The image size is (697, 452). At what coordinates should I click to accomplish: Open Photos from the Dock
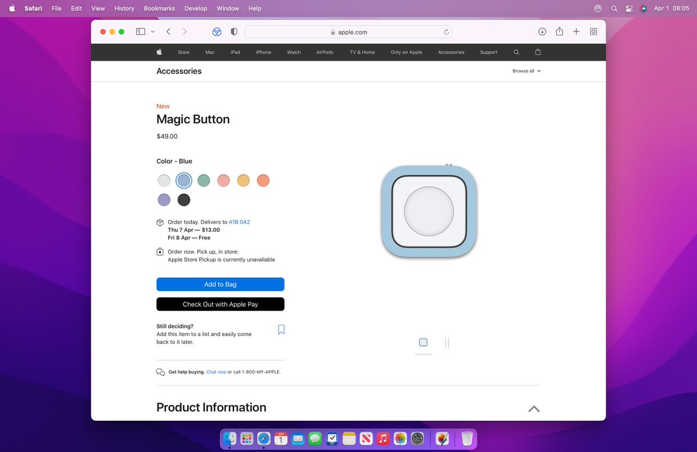[400, 439]
